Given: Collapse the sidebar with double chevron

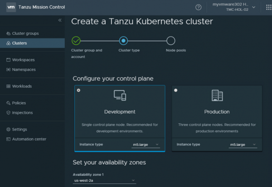Looking at the screenshot, I should pos(60,20).
